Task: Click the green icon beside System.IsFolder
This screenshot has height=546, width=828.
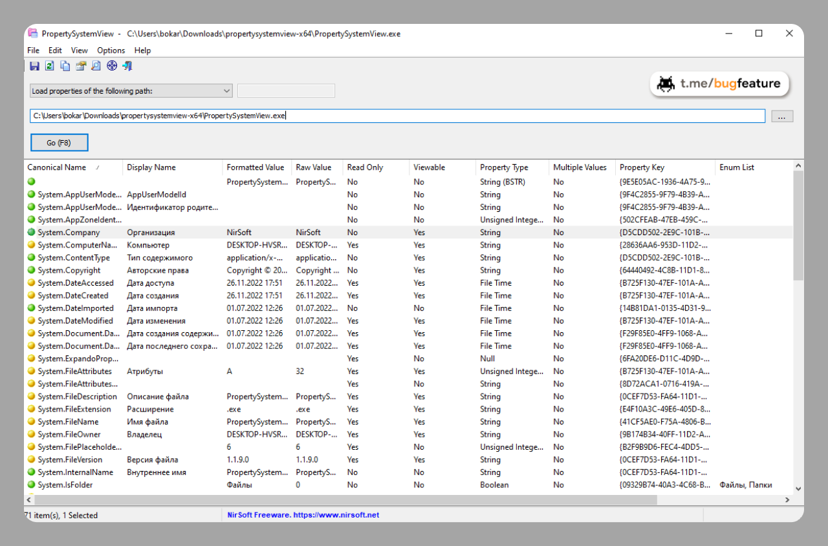Action: click(x=31, y=485)
